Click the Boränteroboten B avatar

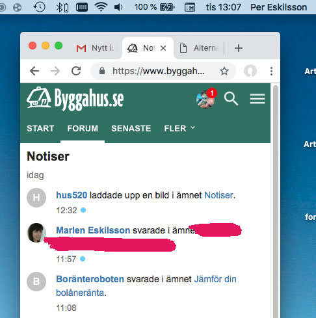pos(36,282)
